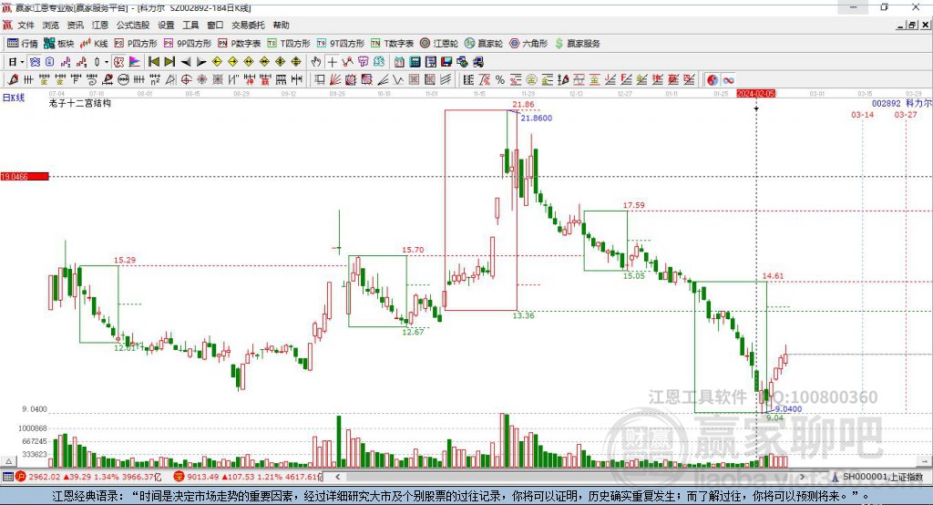Click the 上证 index value 2962.02
This screenshot has width=933, height=505.
tap(45, 477)
